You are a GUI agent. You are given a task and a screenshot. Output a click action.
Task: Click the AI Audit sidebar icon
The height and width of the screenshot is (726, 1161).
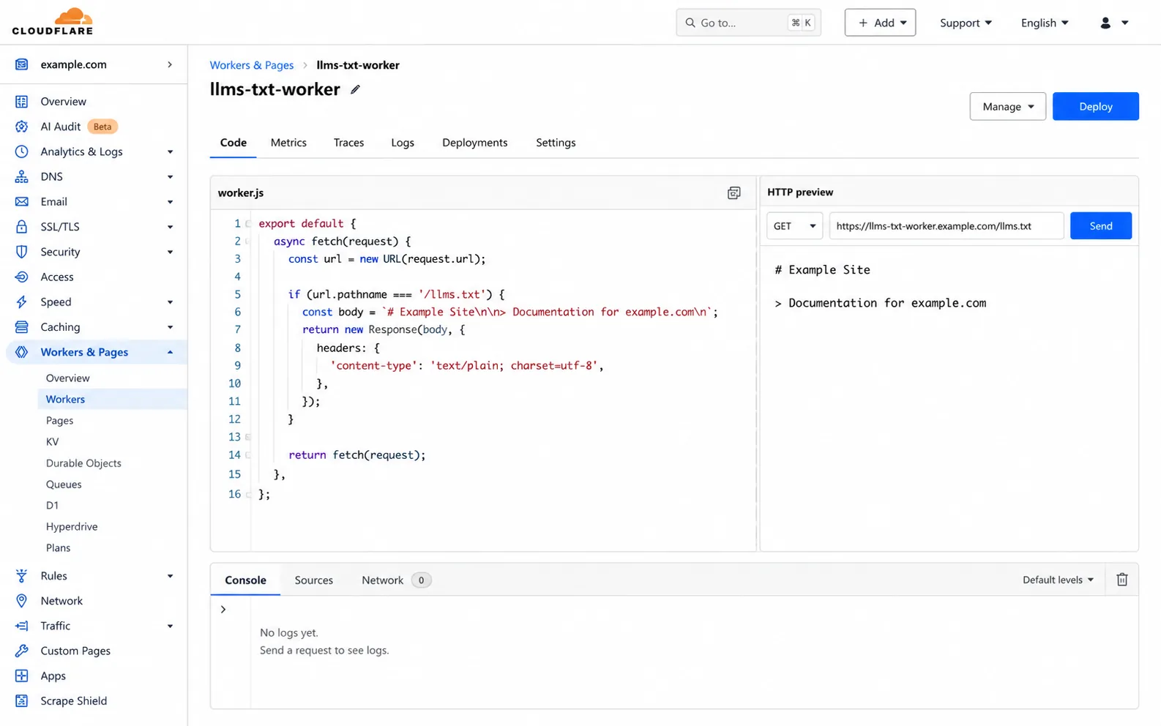[x=22, y=127]
